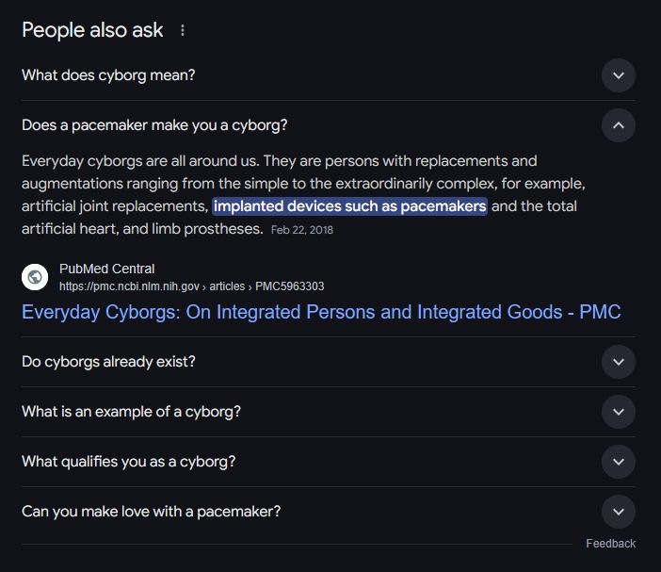Image resolution: width=661 pixels, height=572 pixels.
Task: Click "Can you make love with a pacemaker?" text
Action: click(x=151, y=512)
